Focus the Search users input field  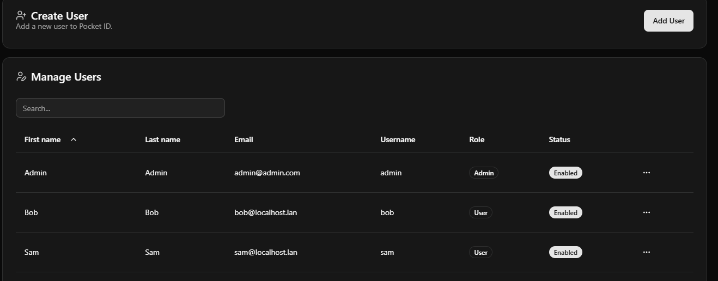pyautogui.click(x=120, y=108)
